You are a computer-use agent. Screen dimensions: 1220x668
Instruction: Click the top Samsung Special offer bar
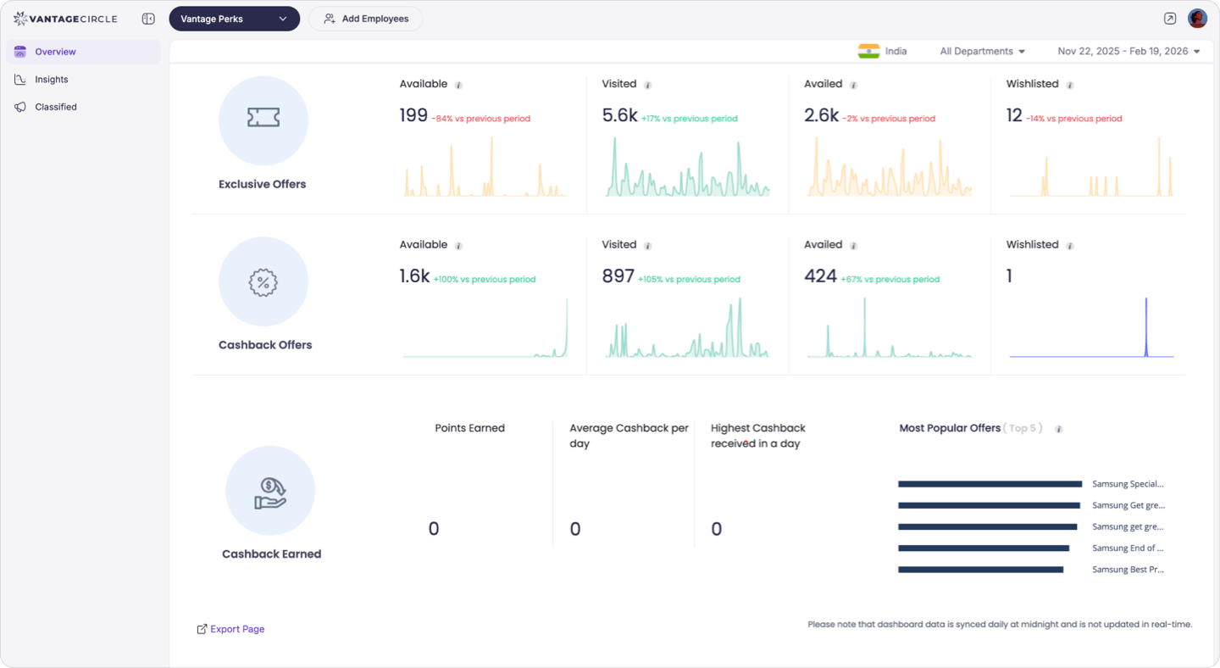click(x=989, y=483)
